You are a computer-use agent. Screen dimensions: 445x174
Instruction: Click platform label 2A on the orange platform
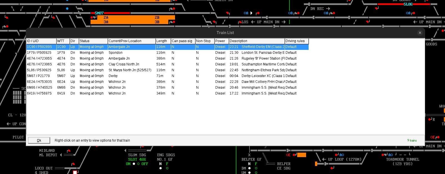[106, 17]
